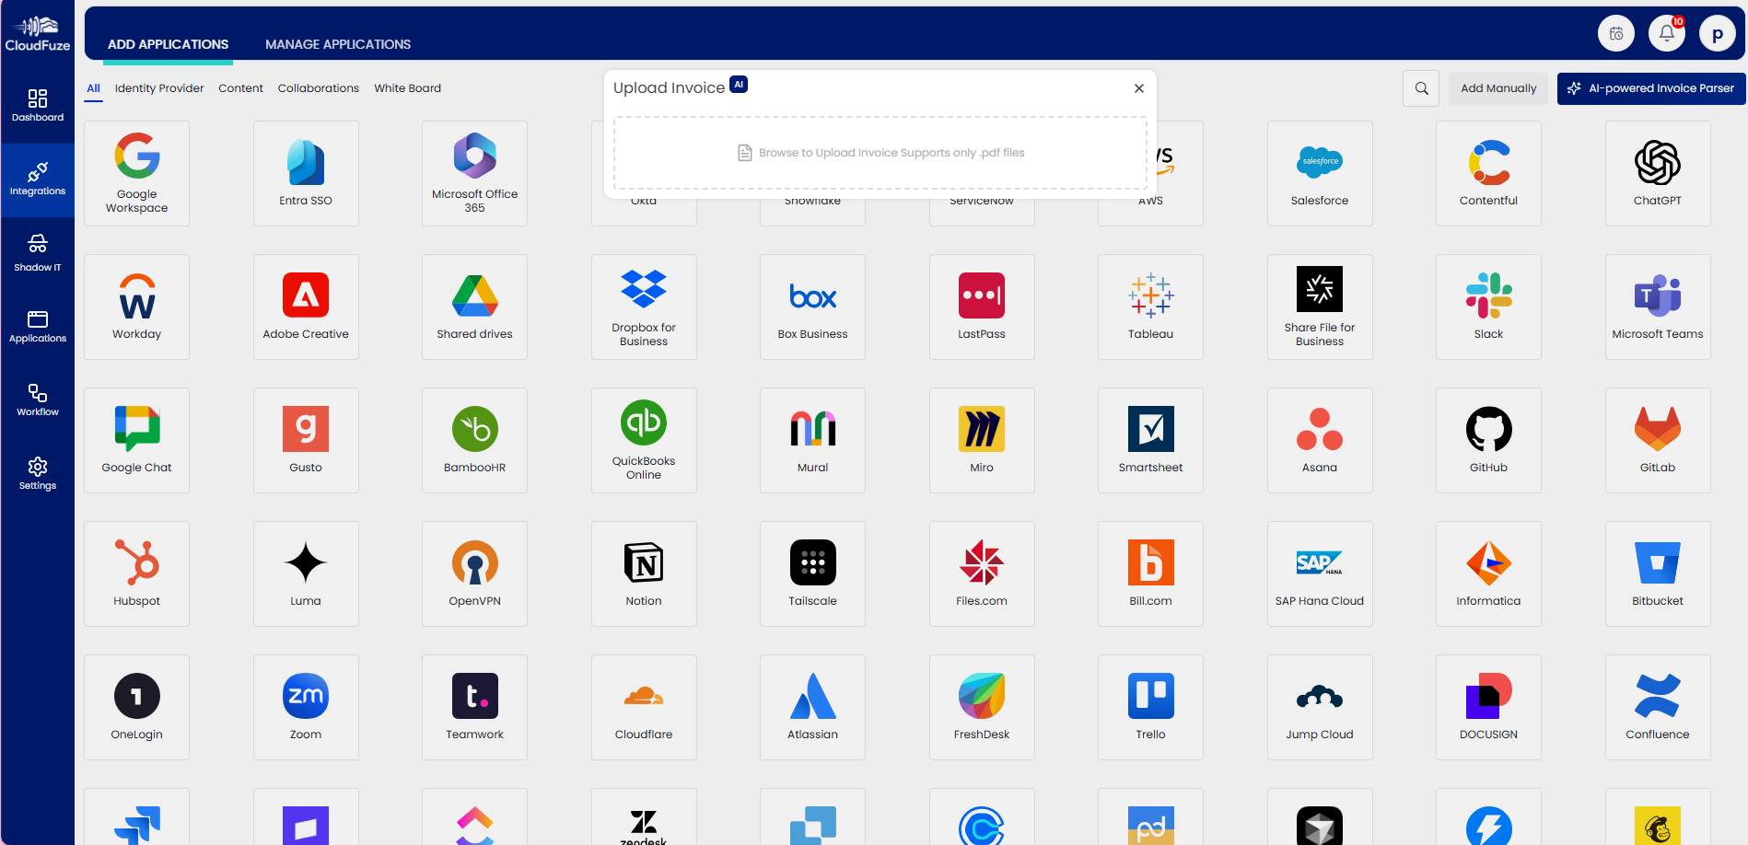Switch to the Manage Applications tab
This screenshot has width=1748, height=845.
[338, 44]
